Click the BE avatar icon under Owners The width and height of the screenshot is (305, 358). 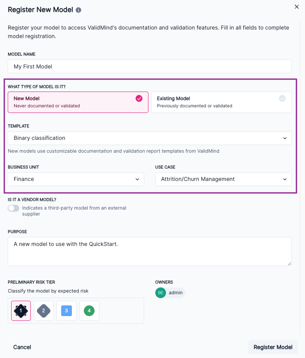tap(160, 293)
